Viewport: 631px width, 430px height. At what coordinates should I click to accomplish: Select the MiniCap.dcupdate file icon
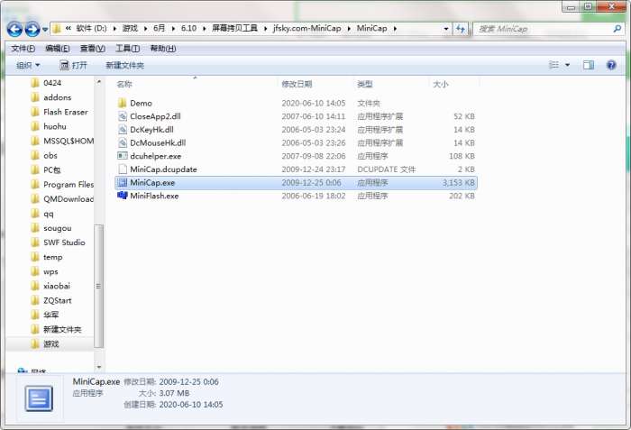tap(123, 169)
